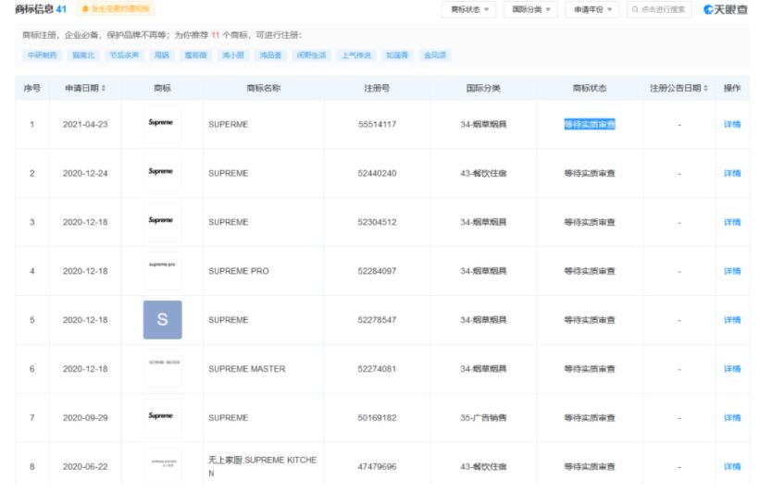
Task: Open 详情 for registration 55514117
Action: pyautogui.click(x=731, y=125)
